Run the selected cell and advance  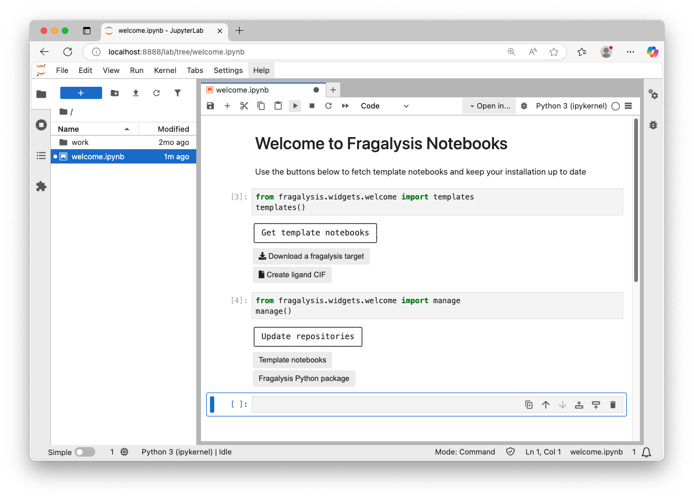coord(295,106)
